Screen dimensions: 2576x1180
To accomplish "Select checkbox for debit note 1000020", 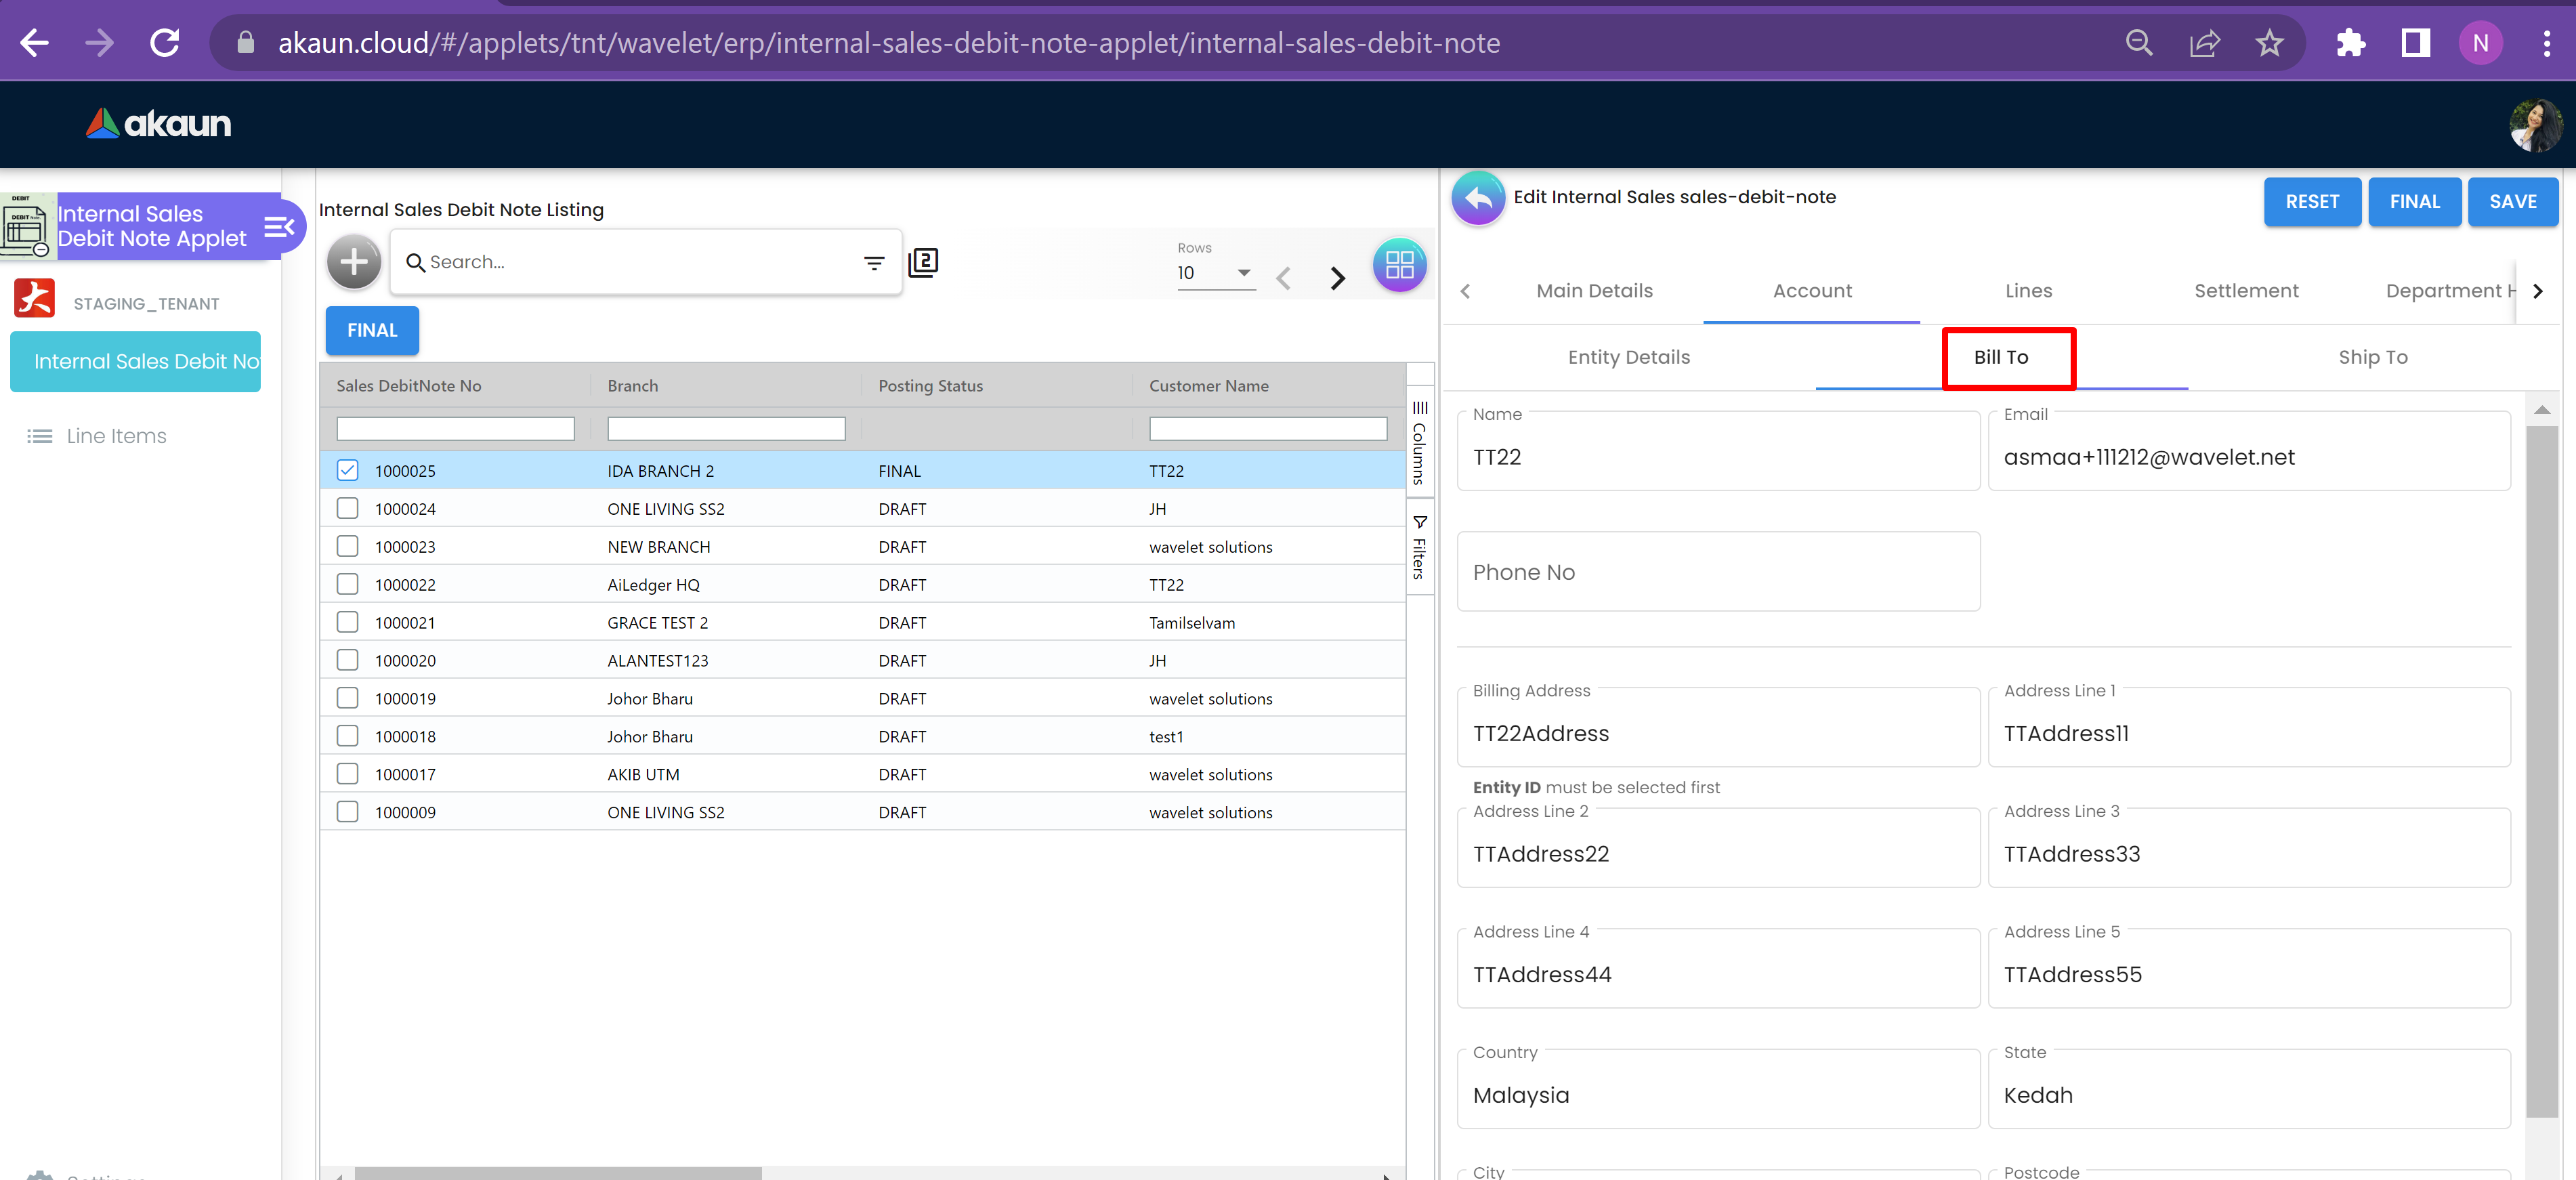I will 347,660.
